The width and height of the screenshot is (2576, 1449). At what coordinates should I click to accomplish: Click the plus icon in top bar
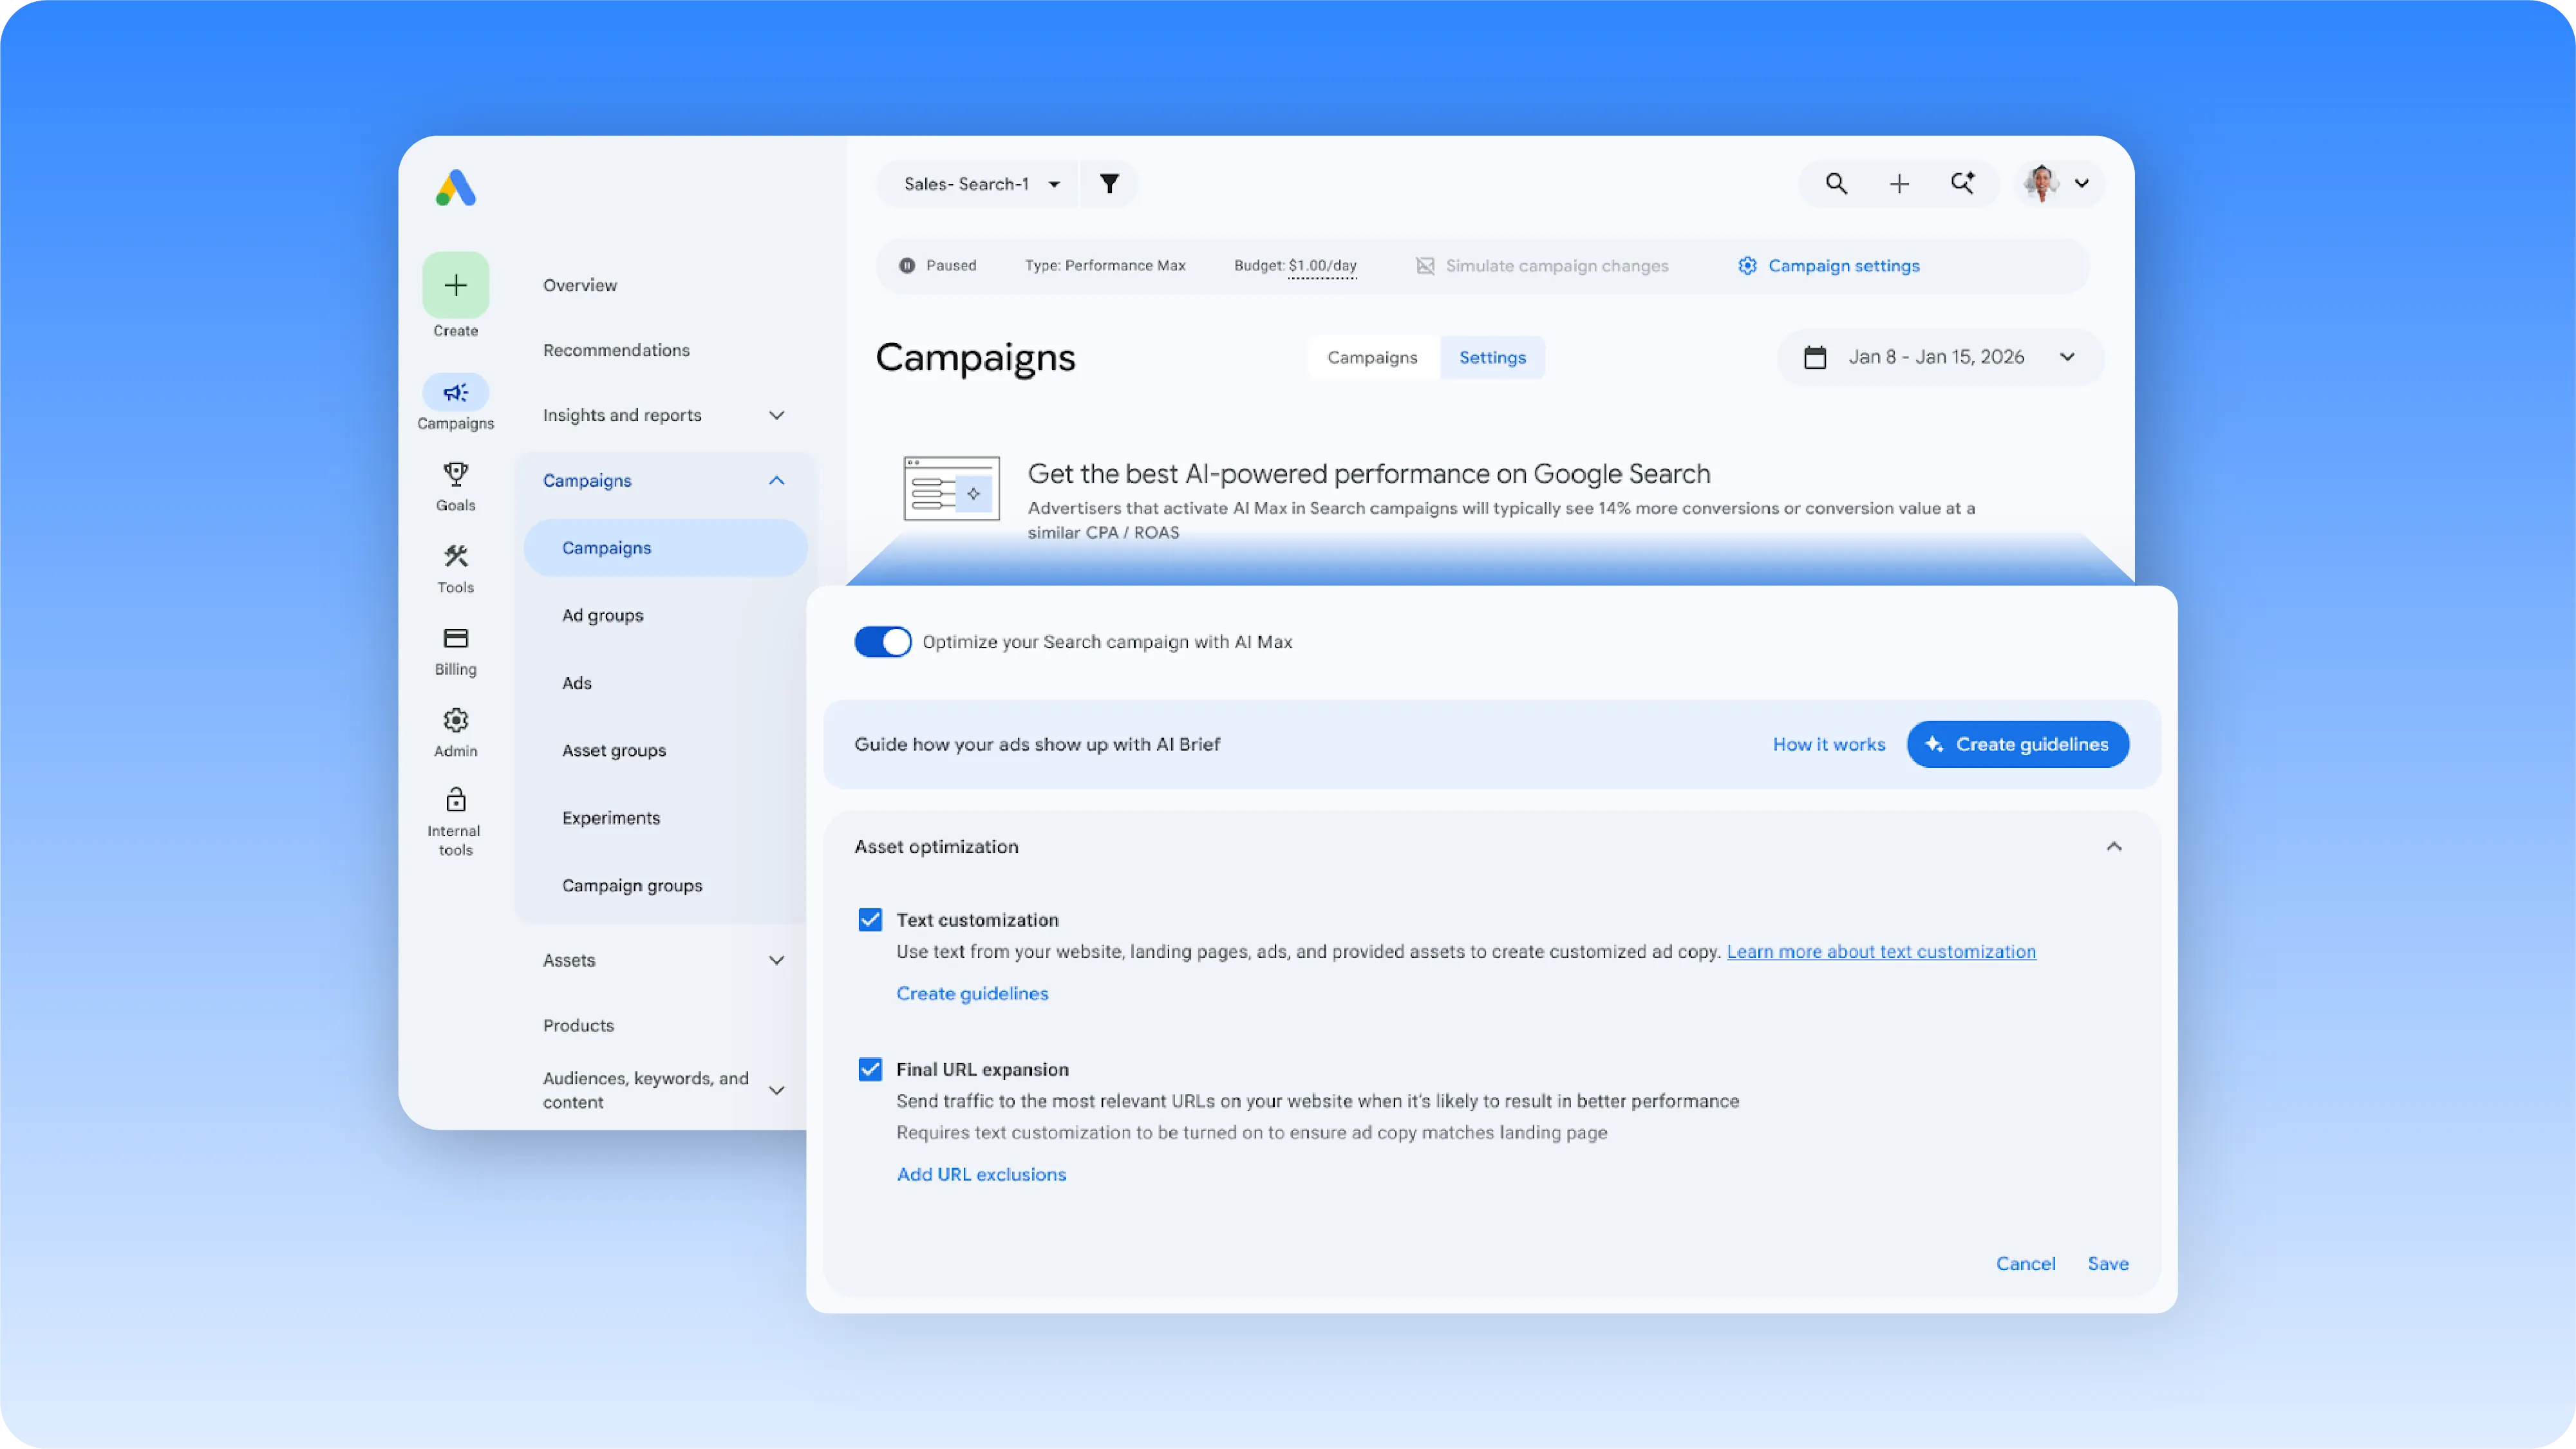click(1899, 184)
